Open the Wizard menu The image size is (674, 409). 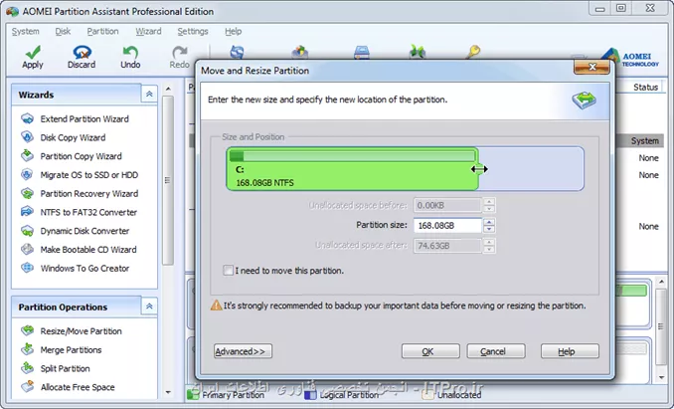point(148,32)
